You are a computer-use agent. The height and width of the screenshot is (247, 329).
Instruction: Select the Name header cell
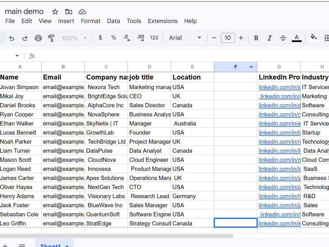20,77
